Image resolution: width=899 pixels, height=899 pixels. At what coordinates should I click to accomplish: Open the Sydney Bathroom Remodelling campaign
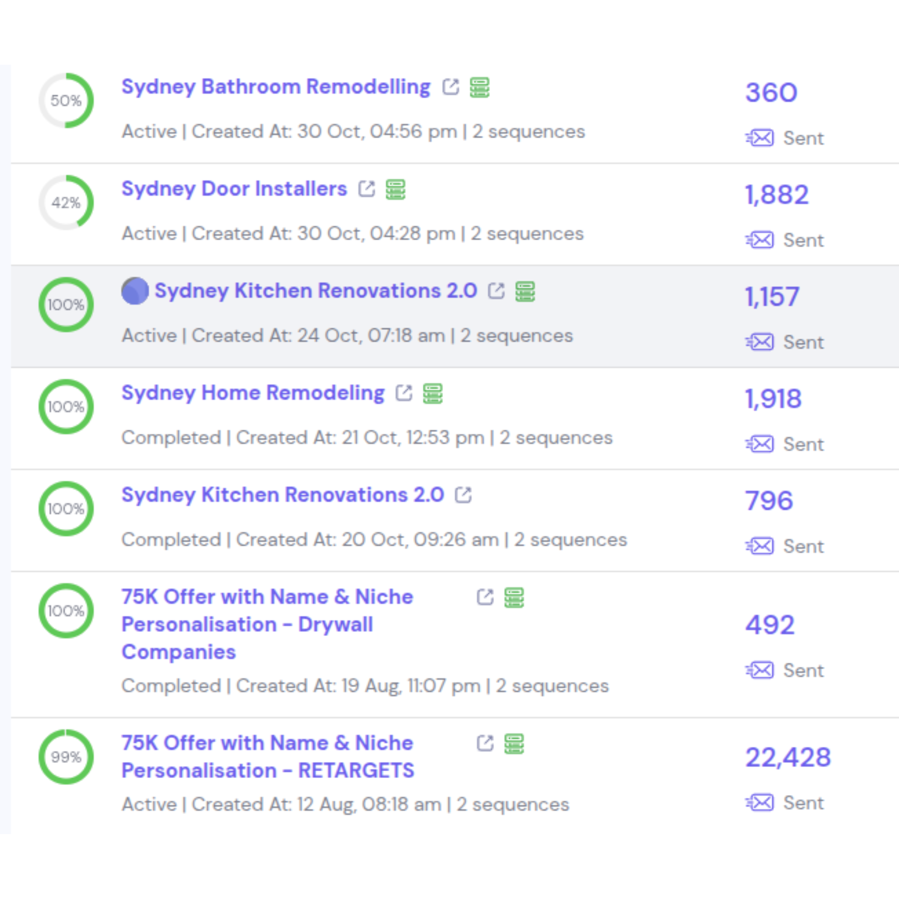(276, 87)
